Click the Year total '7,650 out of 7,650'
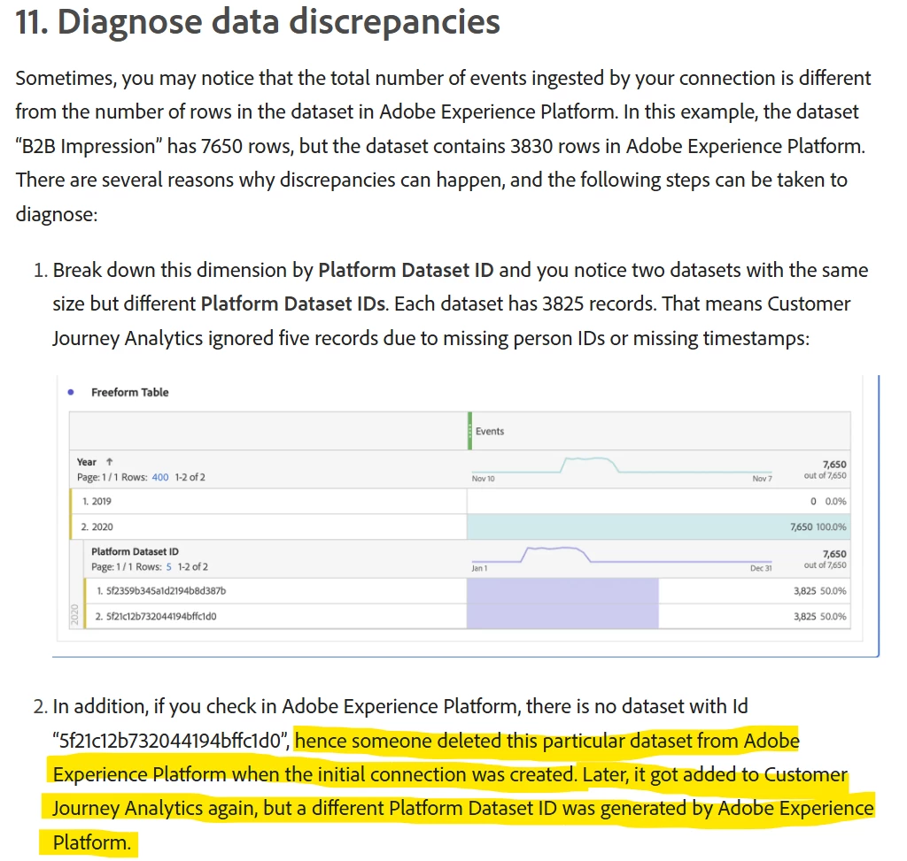This screenshot has height=861, width=907. click(x=826, y=469)
